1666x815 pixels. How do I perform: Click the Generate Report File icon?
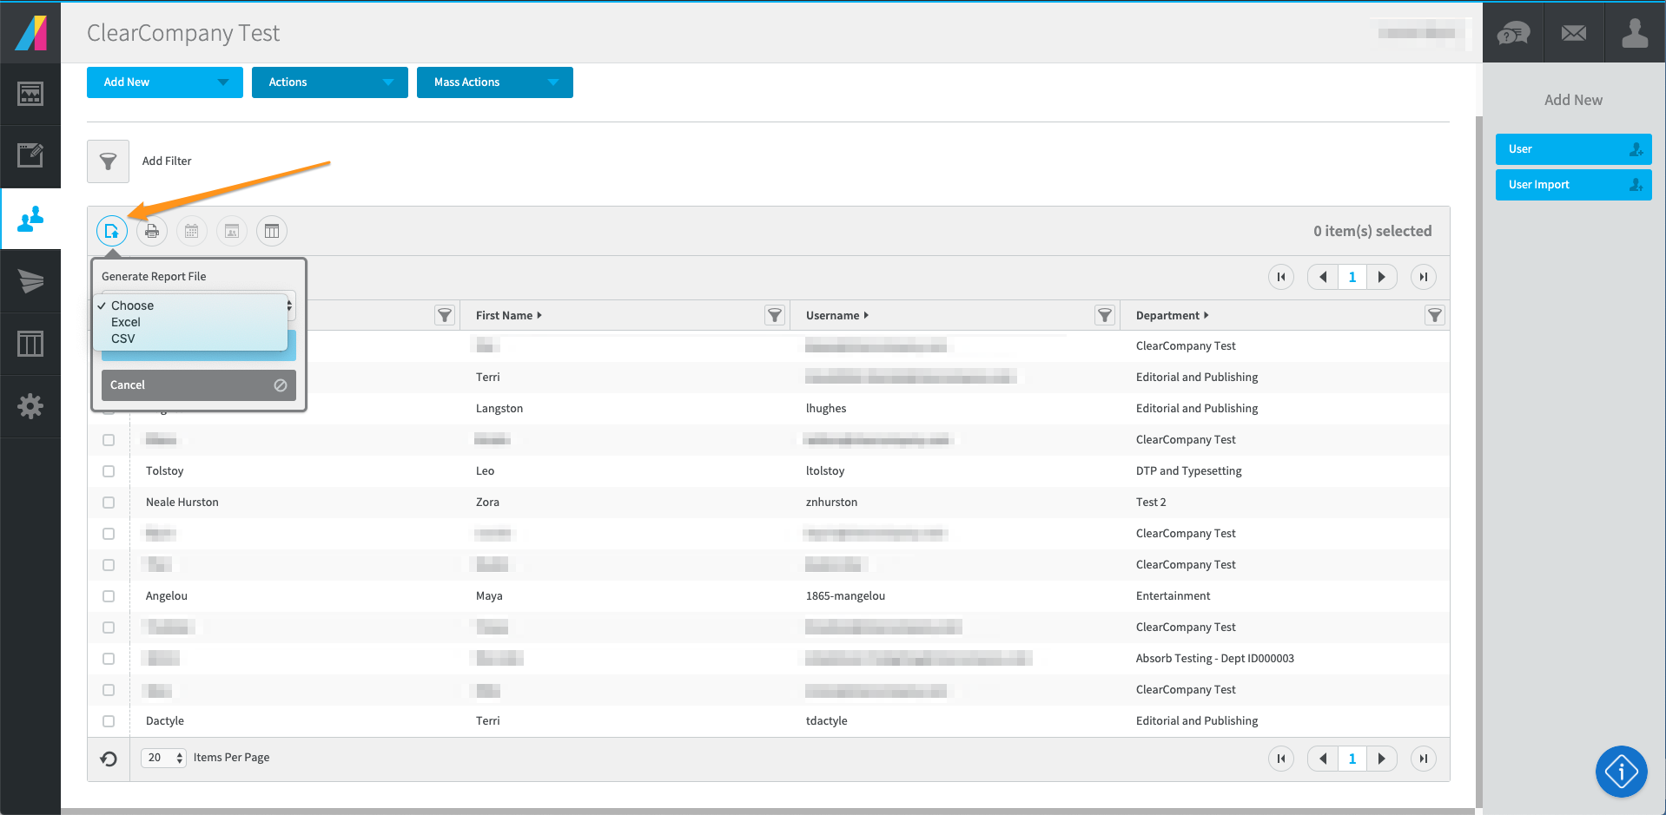coord(112,231)
